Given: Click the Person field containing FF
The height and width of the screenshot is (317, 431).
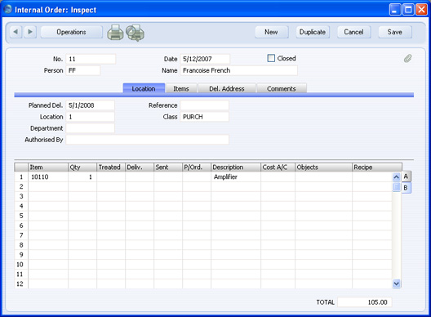Looking at the screenshot, I should pyautogui.click(x=83, y=70).
